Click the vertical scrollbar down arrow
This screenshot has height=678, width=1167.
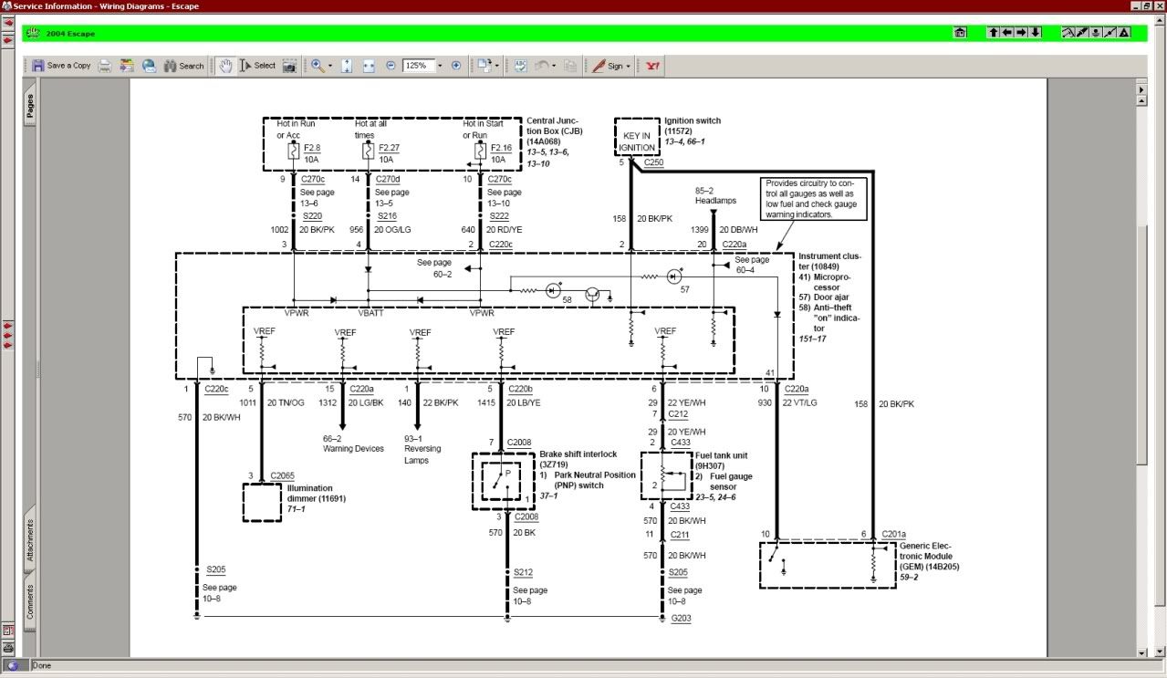click(1141, 652)
